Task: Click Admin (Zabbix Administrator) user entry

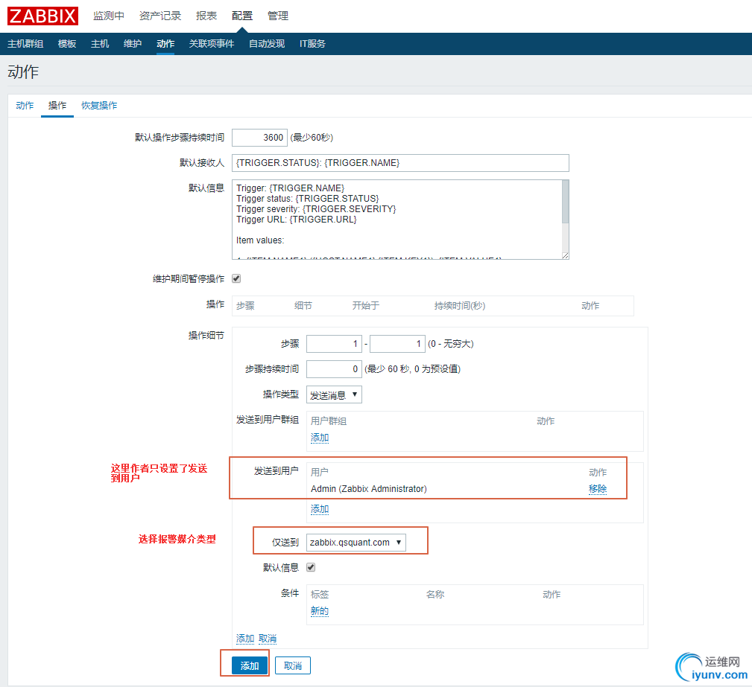Action: click(x=368, y=489)
